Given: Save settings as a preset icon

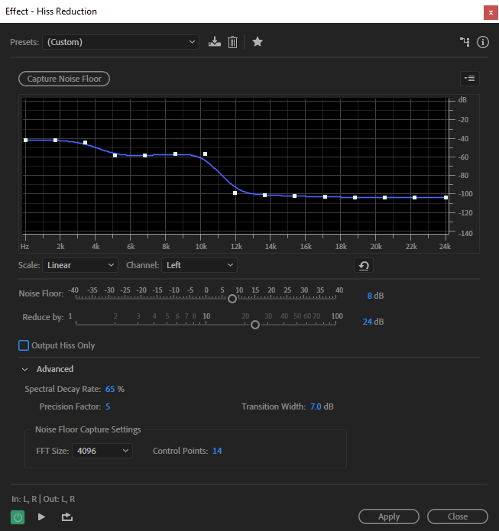Looking at the screenshot, I should coord(215,42).
